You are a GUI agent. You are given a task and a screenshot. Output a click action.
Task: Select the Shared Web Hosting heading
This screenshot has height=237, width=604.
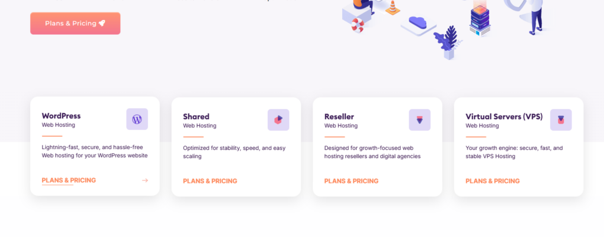(x=196, y=117)
